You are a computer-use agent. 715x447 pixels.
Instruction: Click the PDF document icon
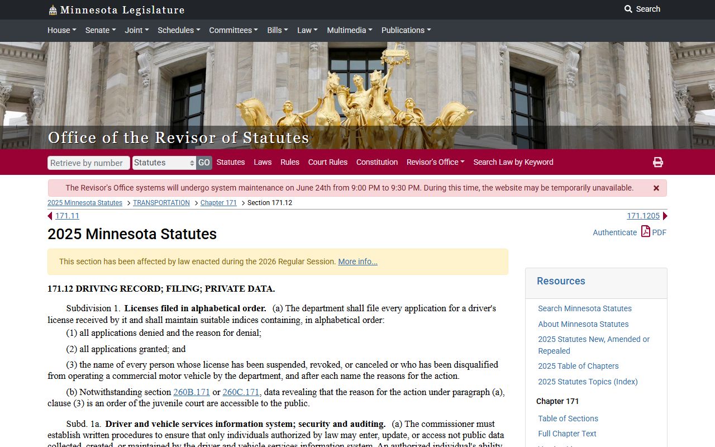(645, 231)
